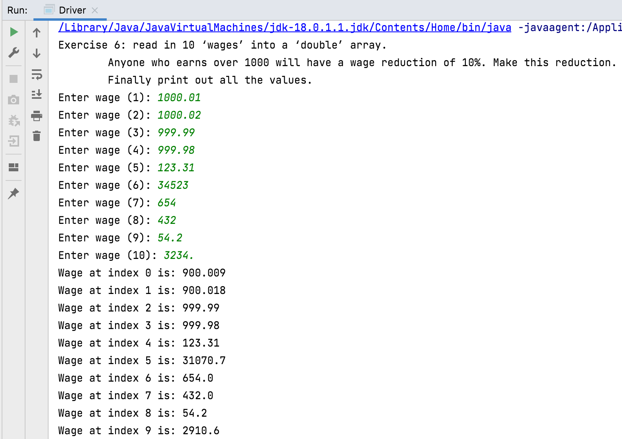This screenshot has height=439, width=622.
Task: Open the Restore Layout icon
Action: (14, 167)
